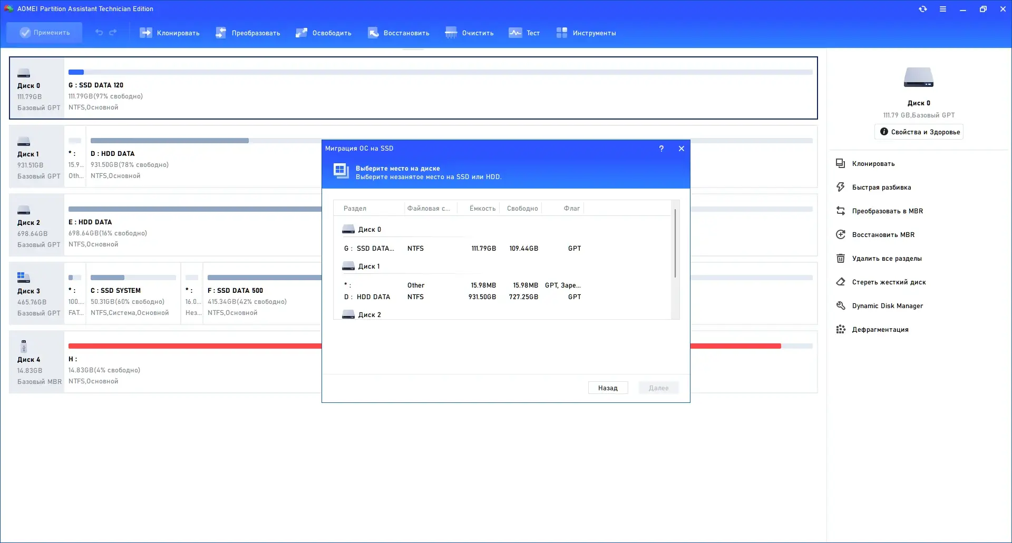1012x543 pixels.
Task: Open the Очистить toolbar menu
Action: (x=470, y=33)
